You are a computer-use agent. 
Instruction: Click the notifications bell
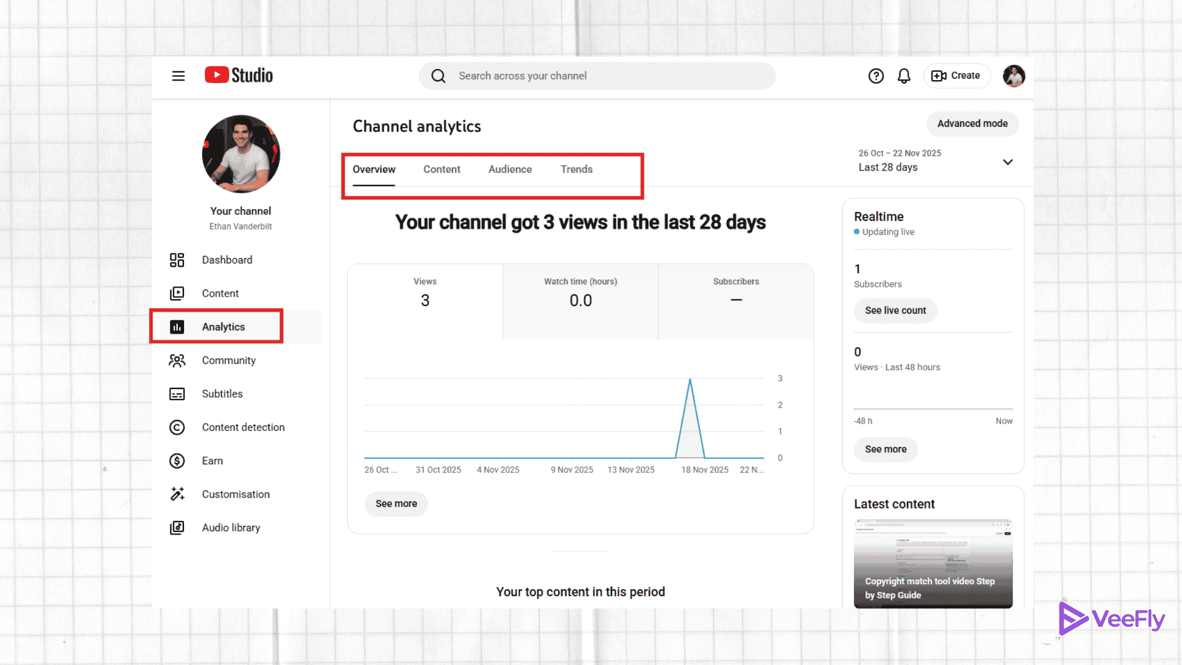tap(903, 75)
